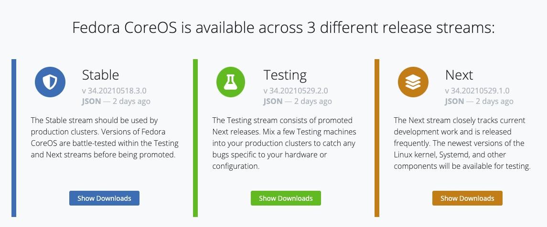Click Stable version v 34.20210518.3.0
Image resolution: width=547 pixels, height=227 pixels.
point(114,91)
